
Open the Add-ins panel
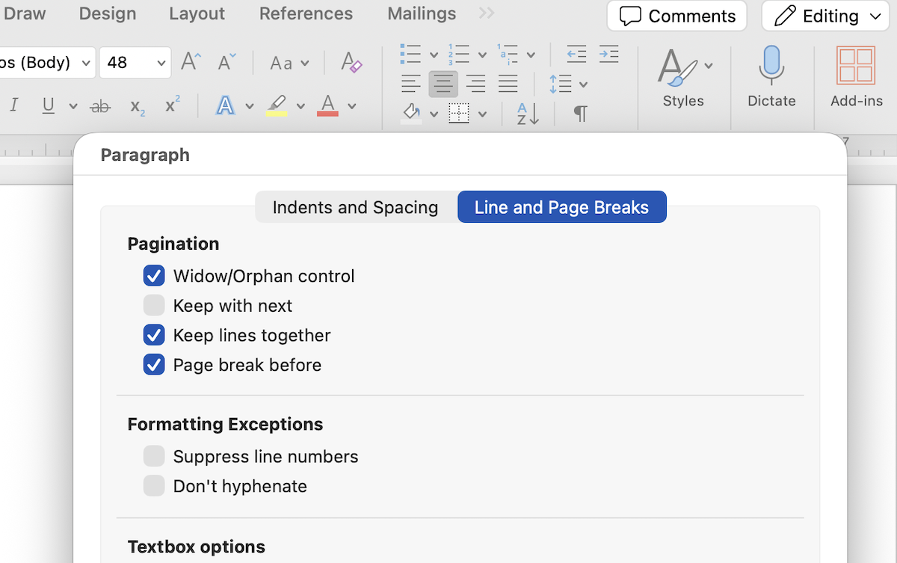pos(857,79)
